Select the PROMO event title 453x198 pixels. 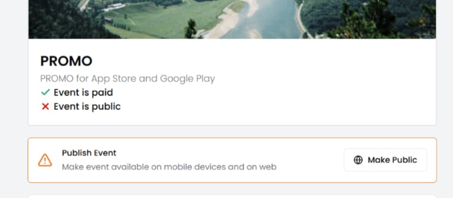click(66, 61)
